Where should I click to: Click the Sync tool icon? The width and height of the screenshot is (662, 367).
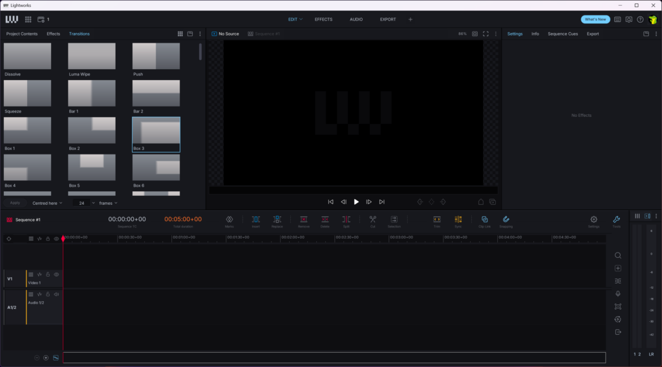click(458, 219)
